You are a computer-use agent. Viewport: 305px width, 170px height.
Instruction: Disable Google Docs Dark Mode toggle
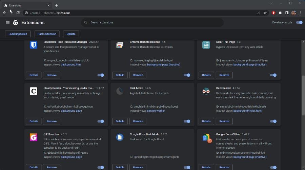tap(187, 168)
